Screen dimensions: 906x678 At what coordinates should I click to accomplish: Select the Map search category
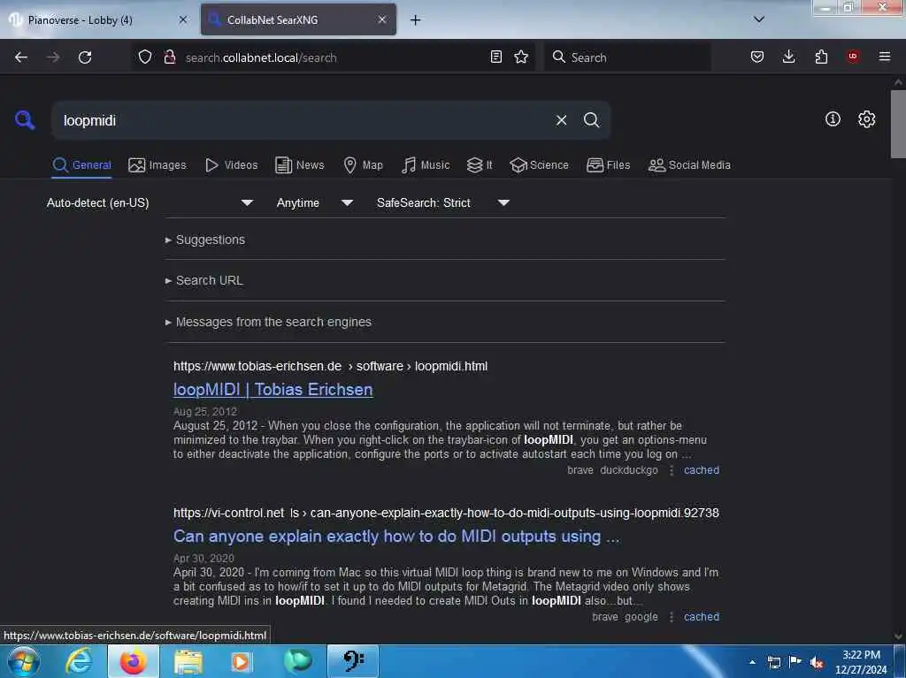point(364,165)
